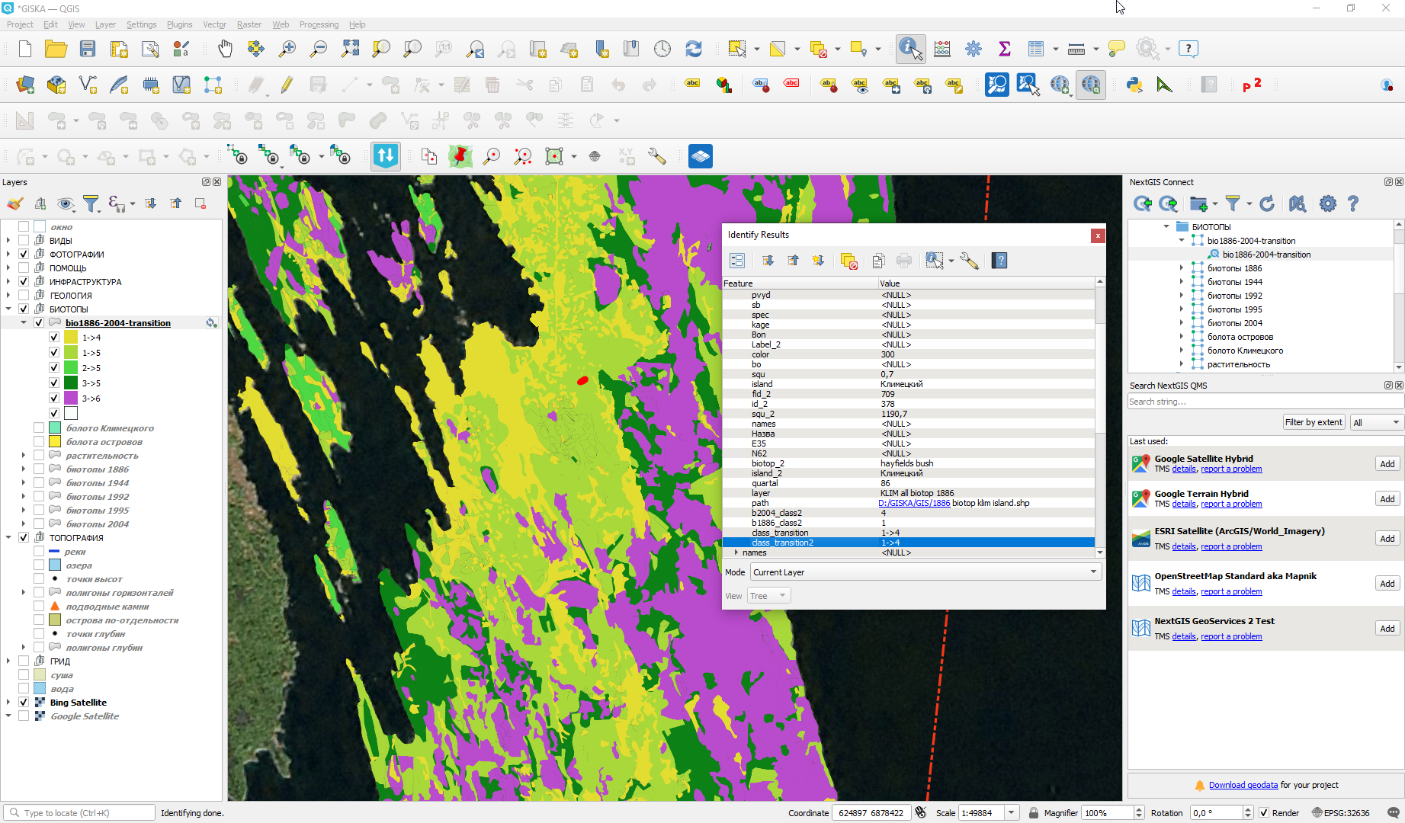1405x823 pixels.
Task: Click the Zoom In magnifier tool
Action: (287, 49)
